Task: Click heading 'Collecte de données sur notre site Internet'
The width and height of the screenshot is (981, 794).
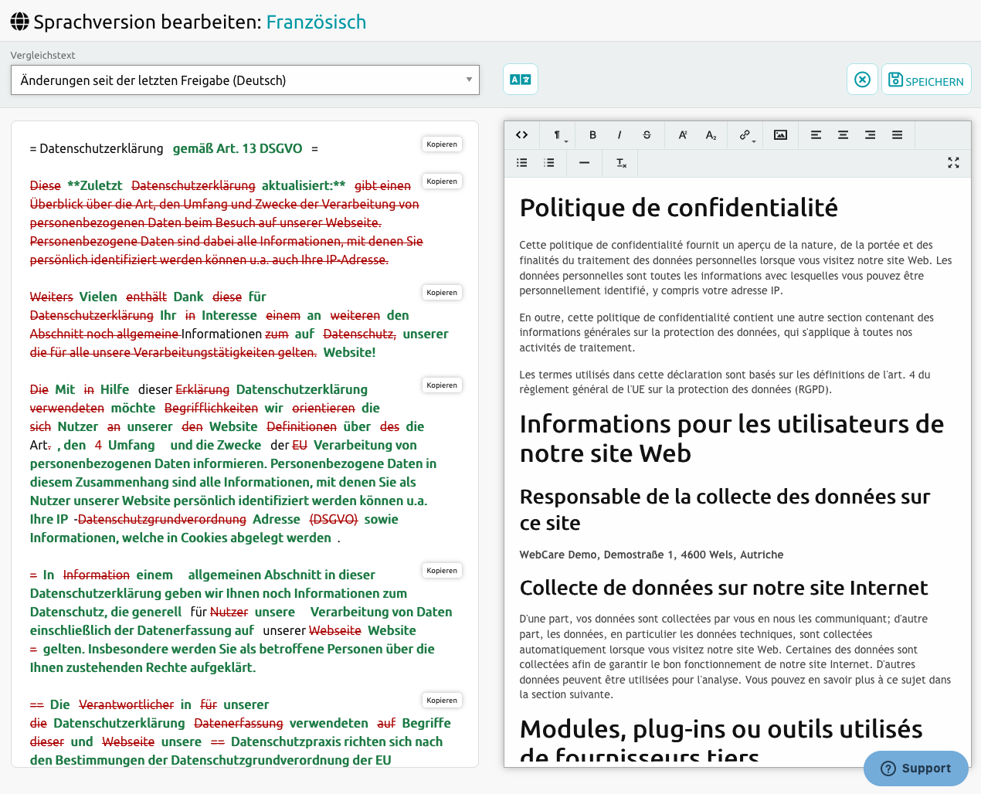Action: tap(724, 588)
